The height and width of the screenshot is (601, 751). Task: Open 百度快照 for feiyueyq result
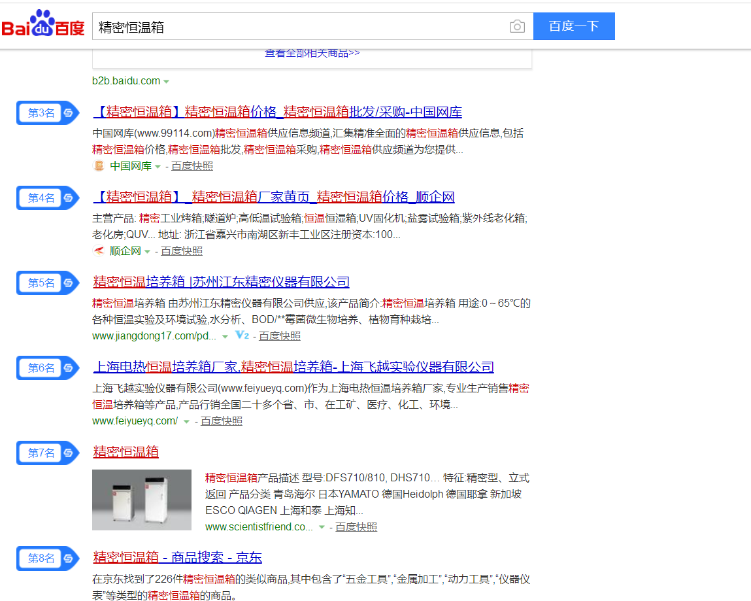coord(222,421)
